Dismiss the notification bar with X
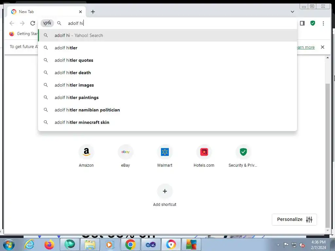Image resolution: width=335 pixels, height=251 pixels. [x=322, y=47]
